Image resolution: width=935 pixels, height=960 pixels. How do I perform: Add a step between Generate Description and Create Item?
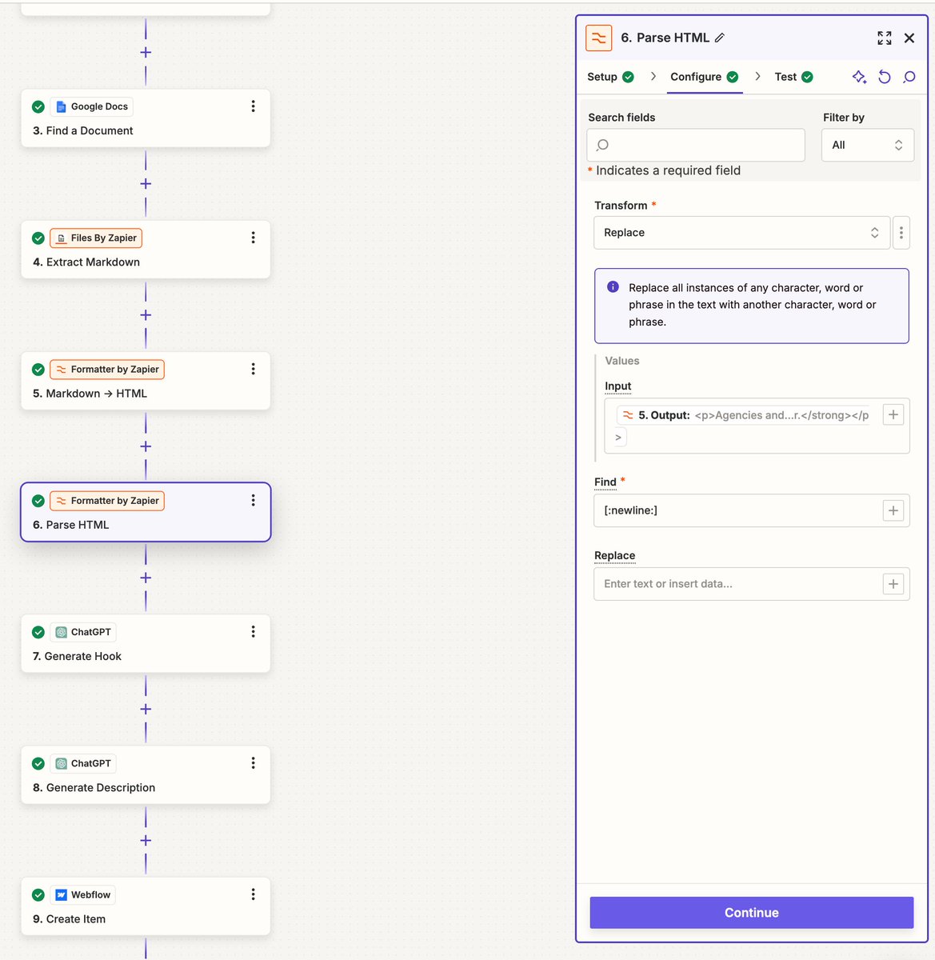click(146, 841)
